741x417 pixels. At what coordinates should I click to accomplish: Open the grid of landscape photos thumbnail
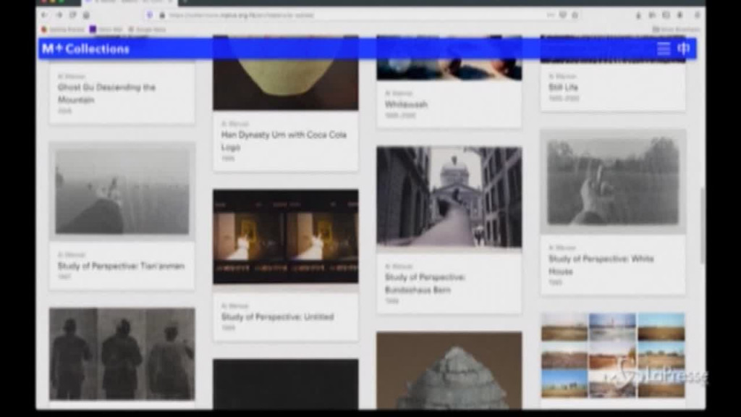[613, 355]
